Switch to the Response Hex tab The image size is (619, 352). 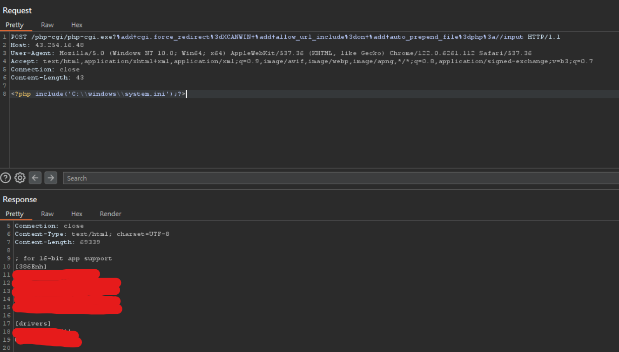pyautogui.click(x=77, y=214)
